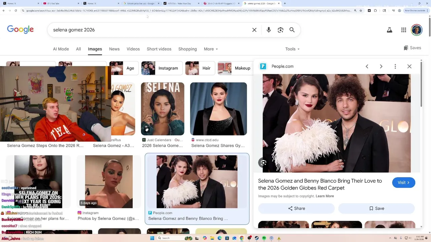Open the Google account profile picture
Image resolution: width=431 pixels, height=242 pixels.
(x=417, y=30)
